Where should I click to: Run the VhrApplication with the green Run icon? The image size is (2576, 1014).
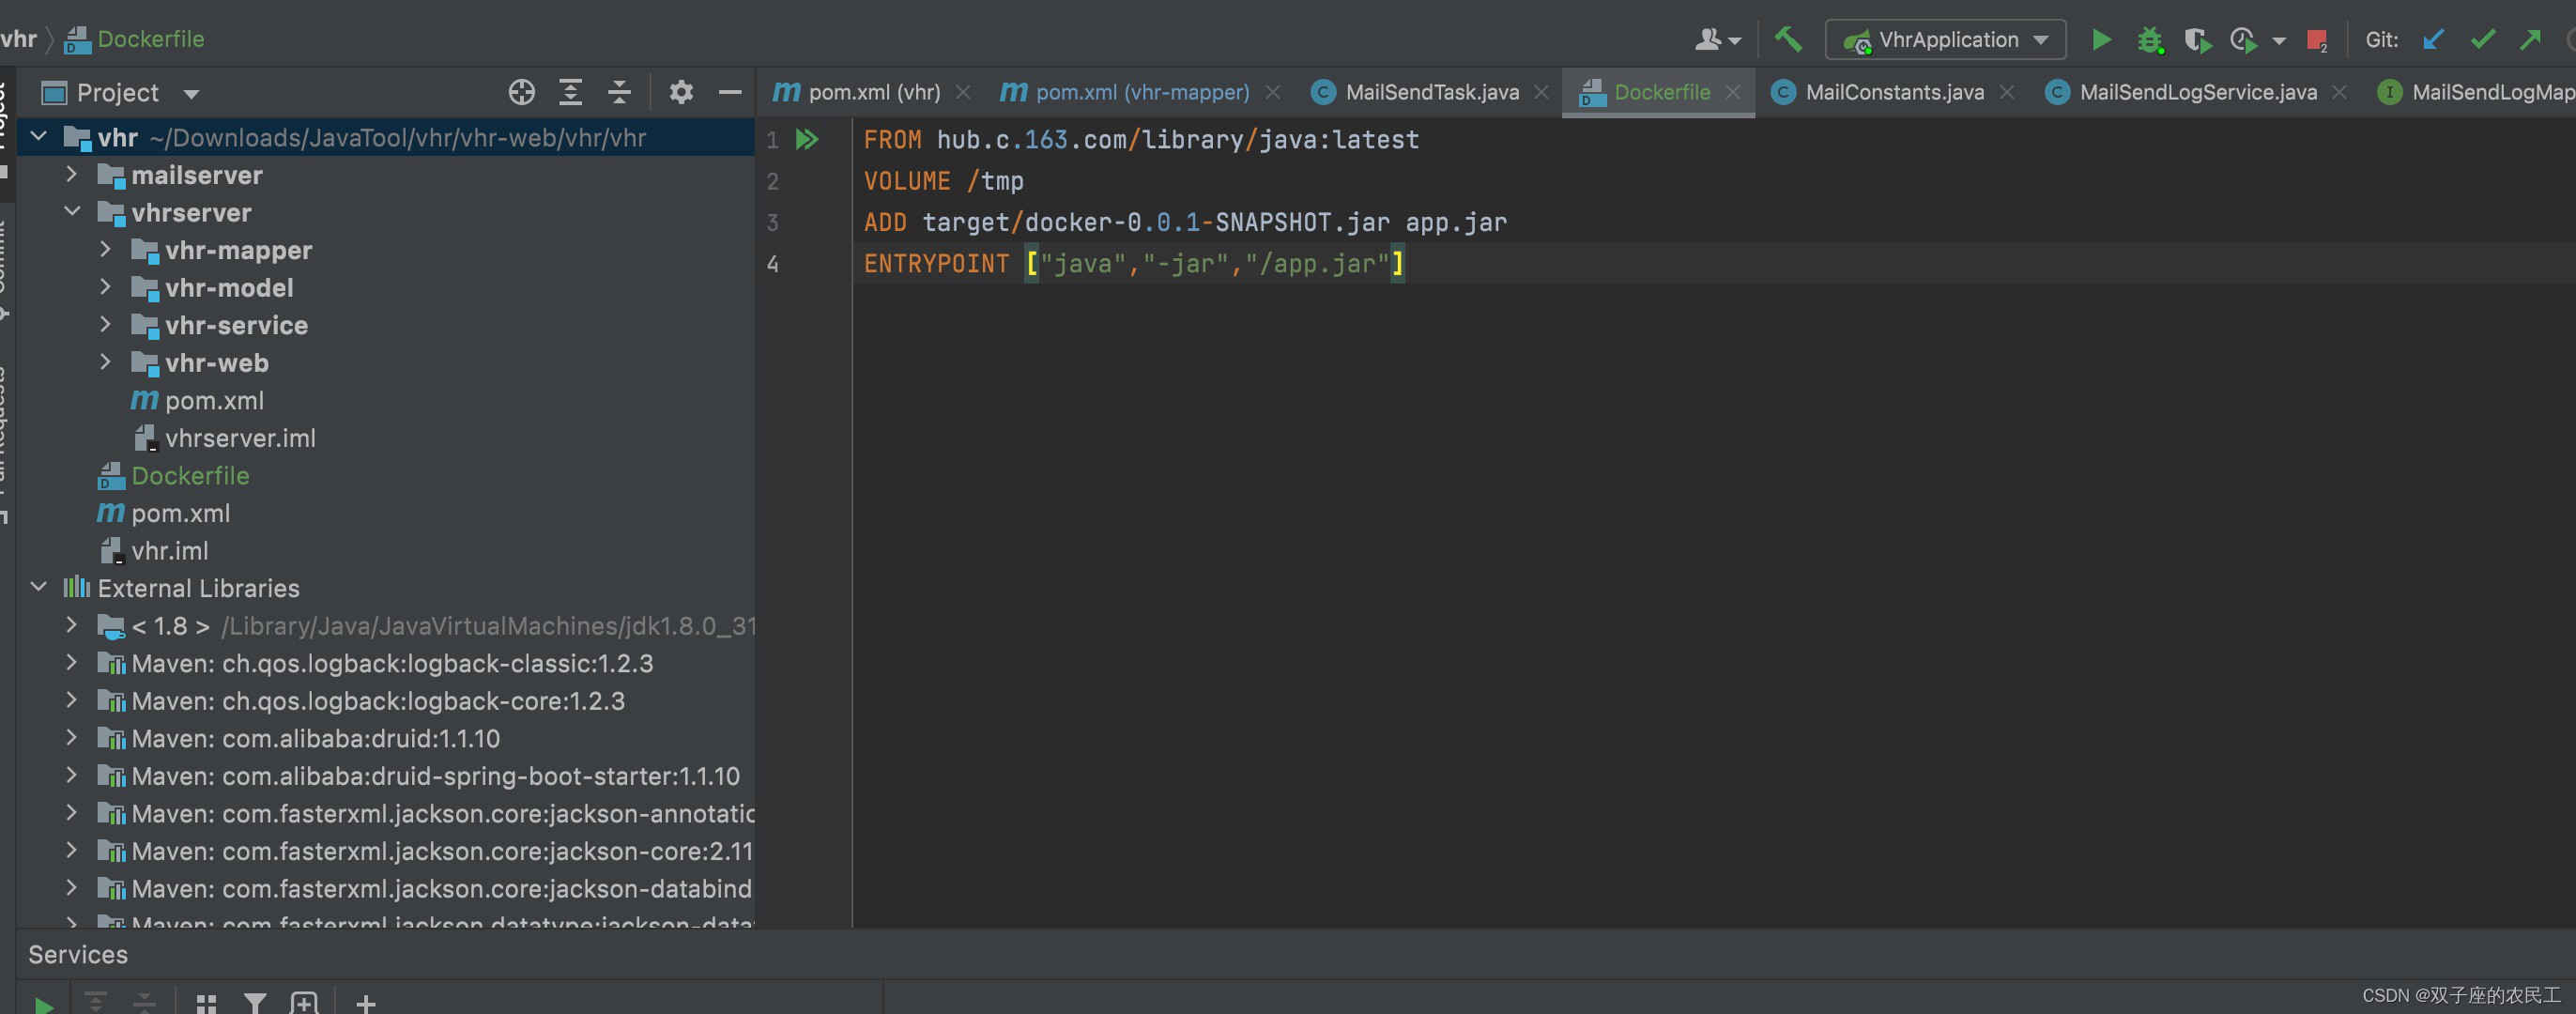2101,40
